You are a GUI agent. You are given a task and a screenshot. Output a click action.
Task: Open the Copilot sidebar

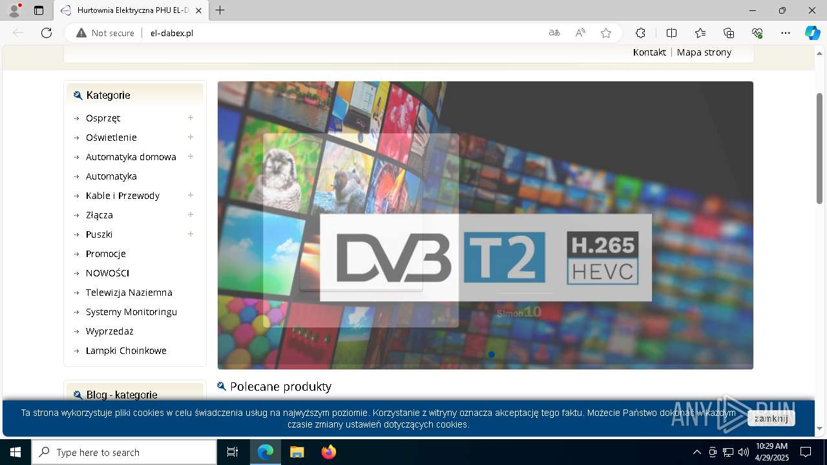[x=812, y=33]
